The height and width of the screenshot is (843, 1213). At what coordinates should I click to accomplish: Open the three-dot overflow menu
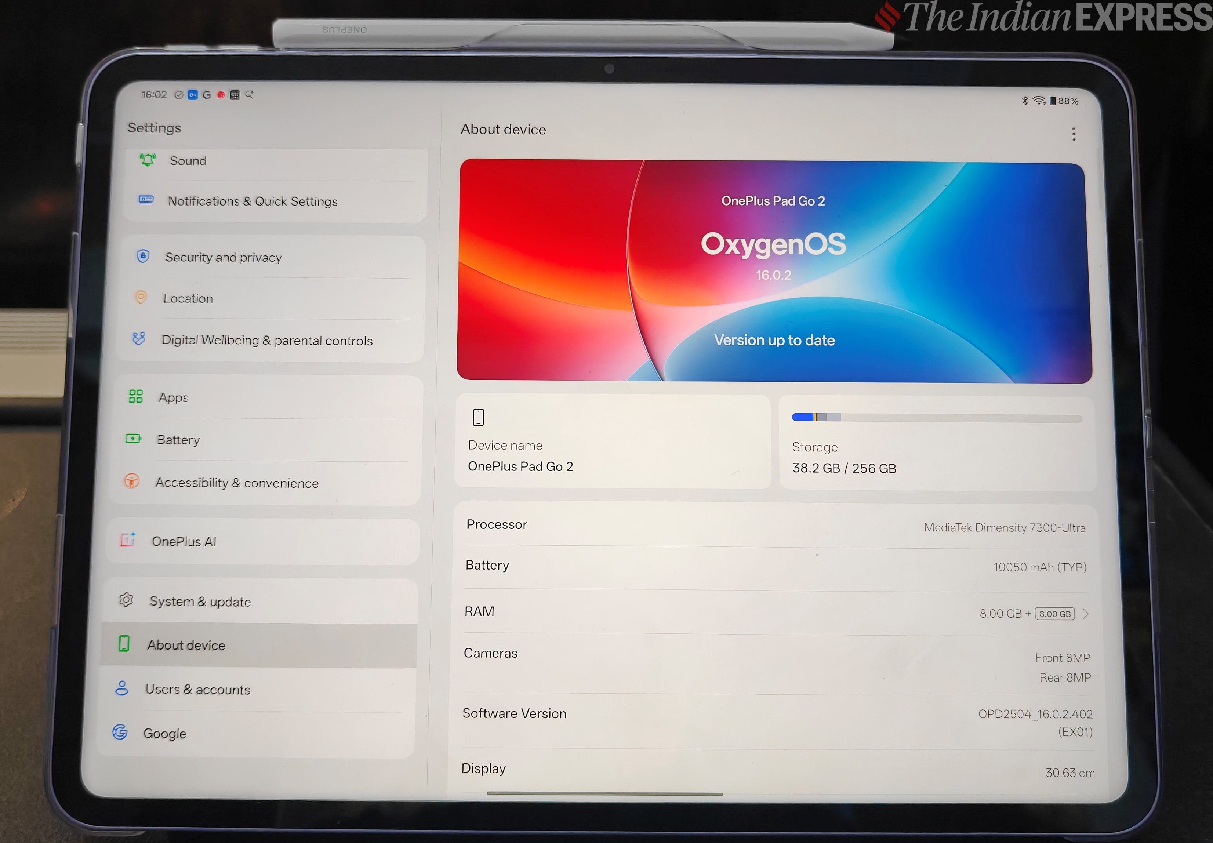pyautogui.click(x=1074, y=134)
